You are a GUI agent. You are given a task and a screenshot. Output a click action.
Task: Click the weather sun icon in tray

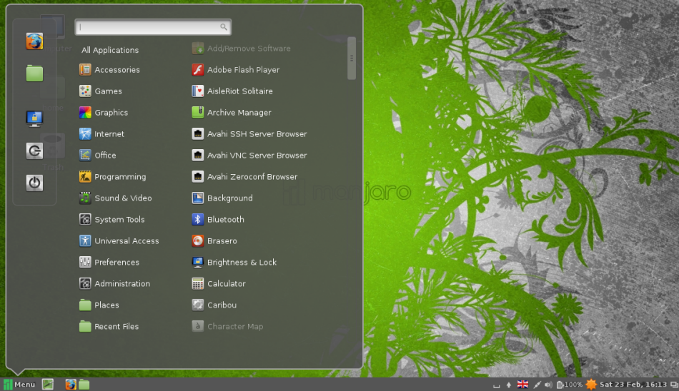591,384
